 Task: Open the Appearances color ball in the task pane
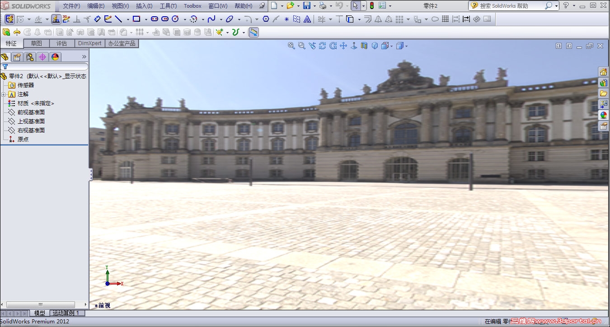point(603,115)
